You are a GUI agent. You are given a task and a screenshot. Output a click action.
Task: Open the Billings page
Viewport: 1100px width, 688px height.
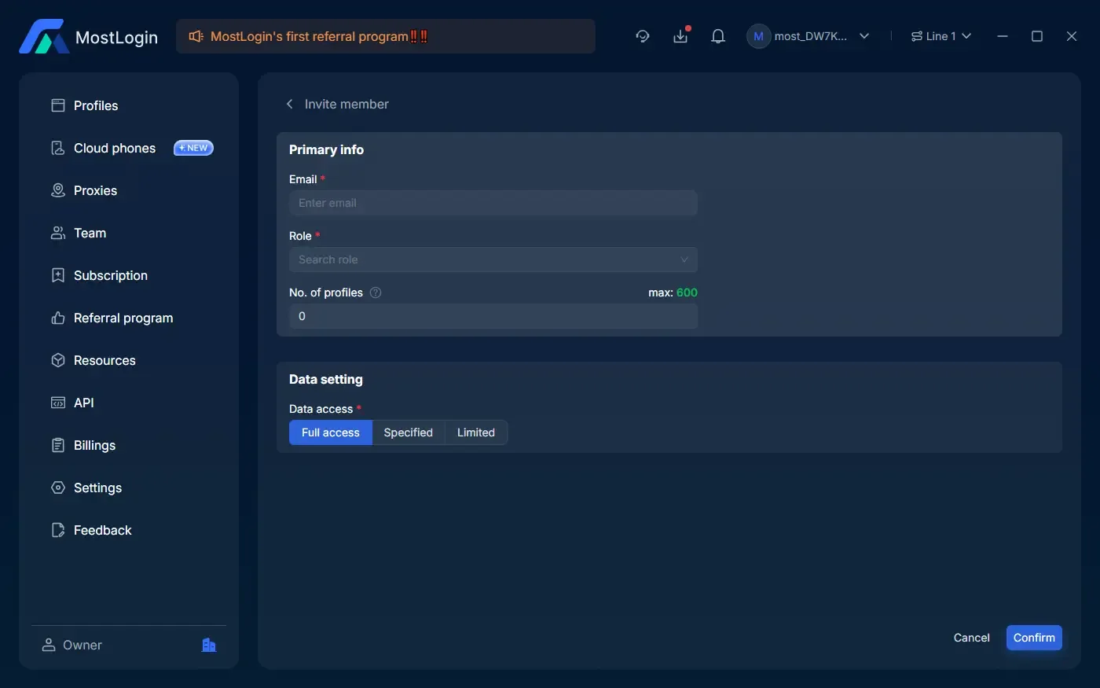[x=93, y=445]
